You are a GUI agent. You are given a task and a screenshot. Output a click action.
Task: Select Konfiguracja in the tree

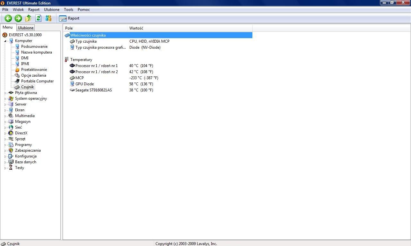[26, 156]
